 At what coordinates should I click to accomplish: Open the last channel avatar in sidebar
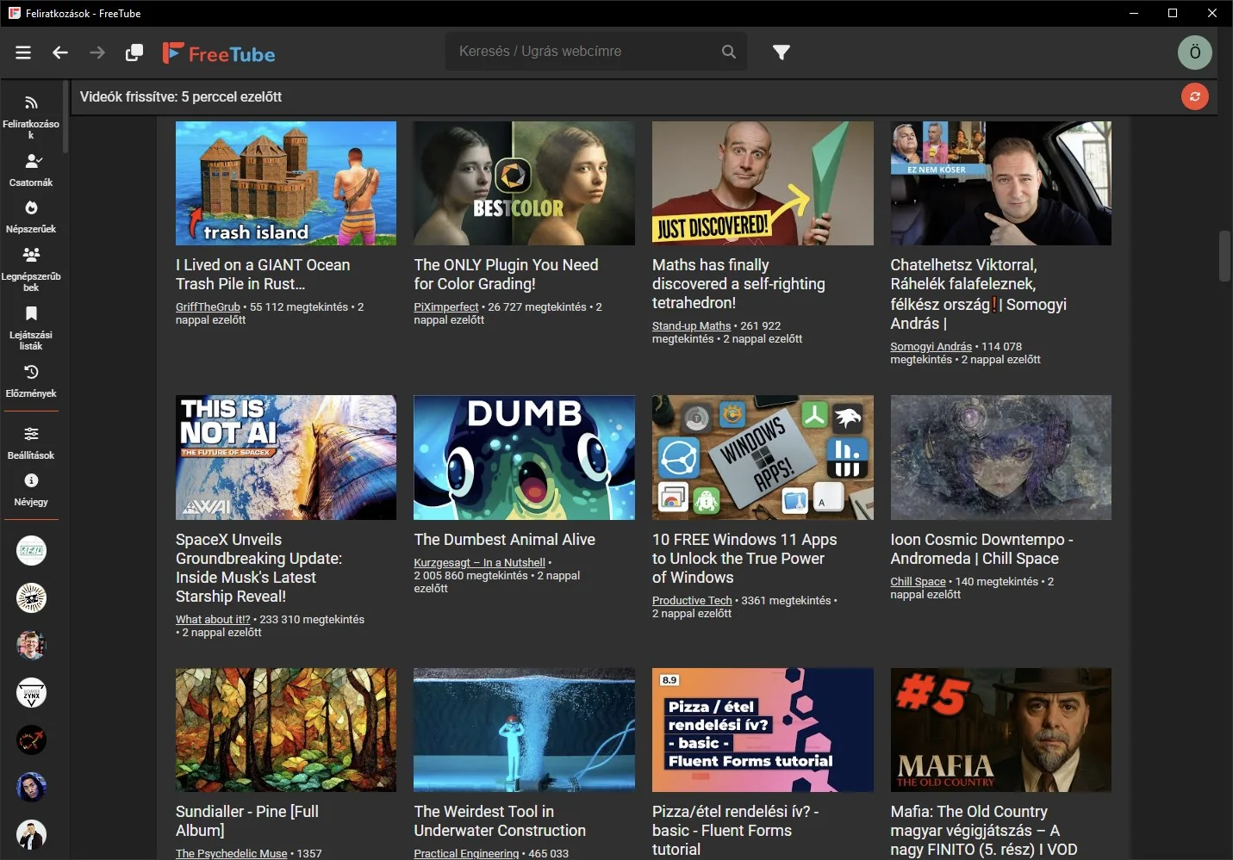pyautogui.click(x=32, y=834)
